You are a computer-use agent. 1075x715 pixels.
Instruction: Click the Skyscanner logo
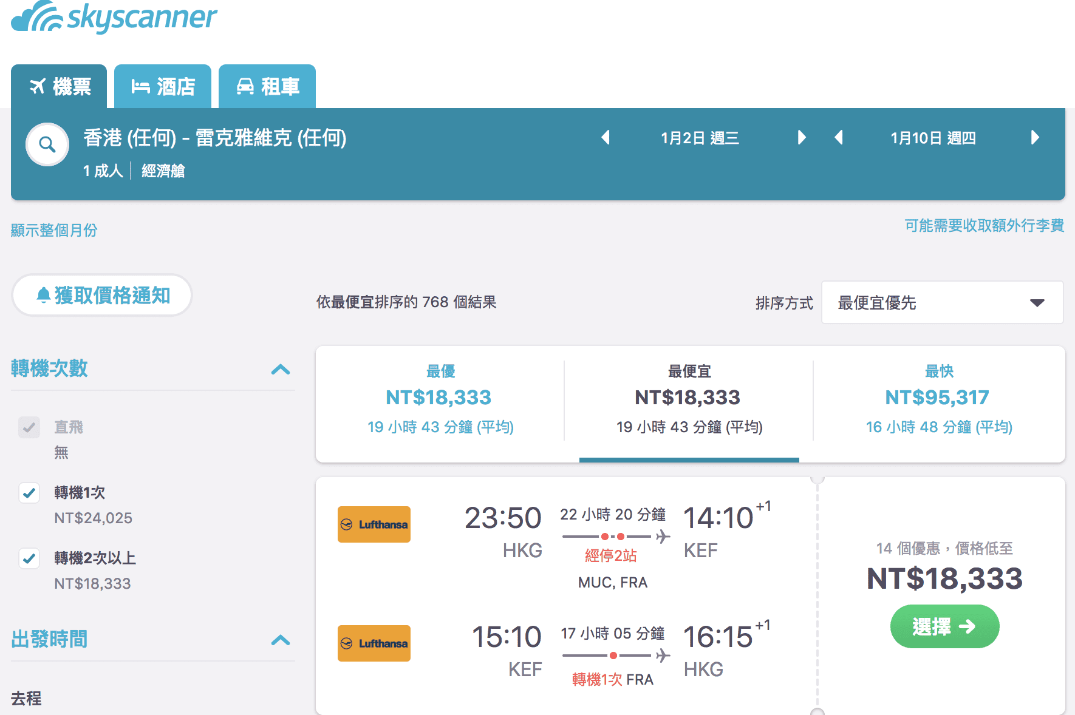click(114, 16)
